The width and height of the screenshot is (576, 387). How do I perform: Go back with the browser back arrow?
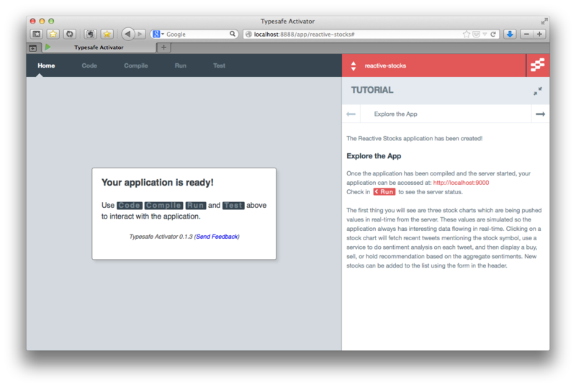pyautogui.click(x=128, y=34)
